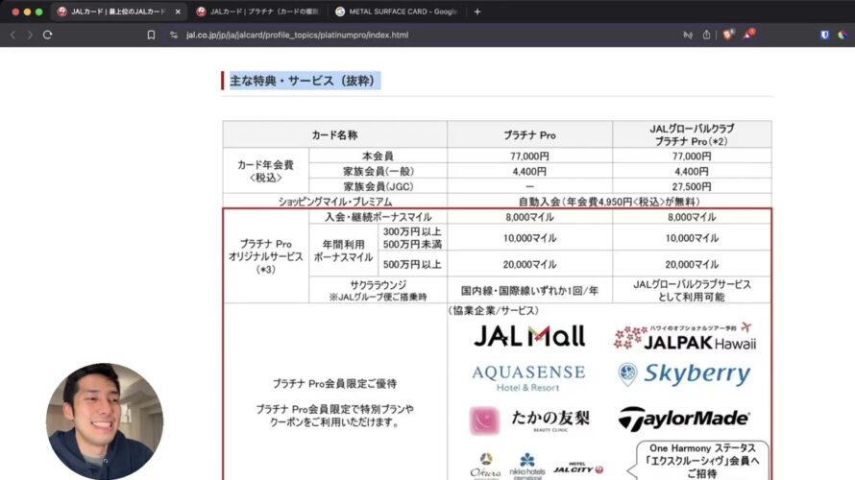The width and height of the screenshot is (855, 480).
Task: Click the address bar URL
Action: tap(297, 35)
